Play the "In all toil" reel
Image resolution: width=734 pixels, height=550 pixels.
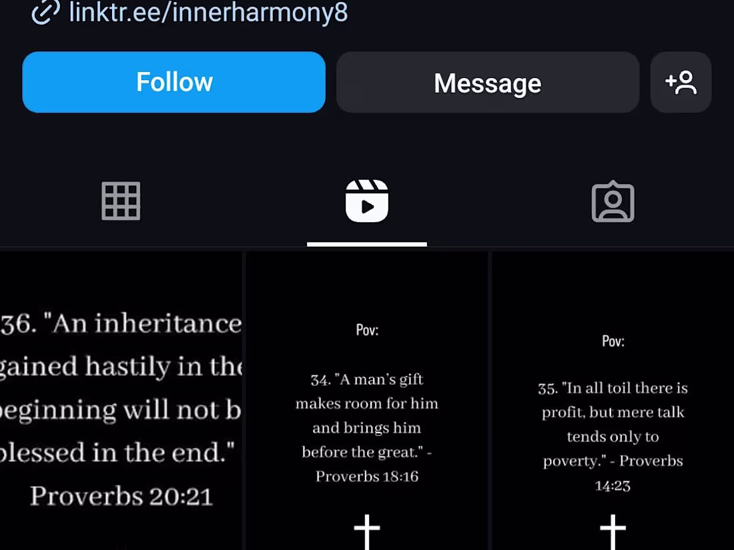click(613, 401)
